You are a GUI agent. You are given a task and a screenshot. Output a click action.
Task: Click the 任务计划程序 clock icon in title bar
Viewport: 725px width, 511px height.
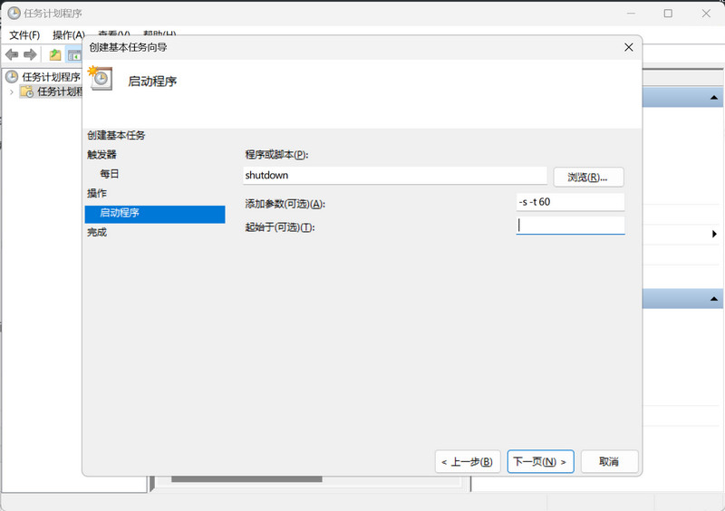(14, 14)
